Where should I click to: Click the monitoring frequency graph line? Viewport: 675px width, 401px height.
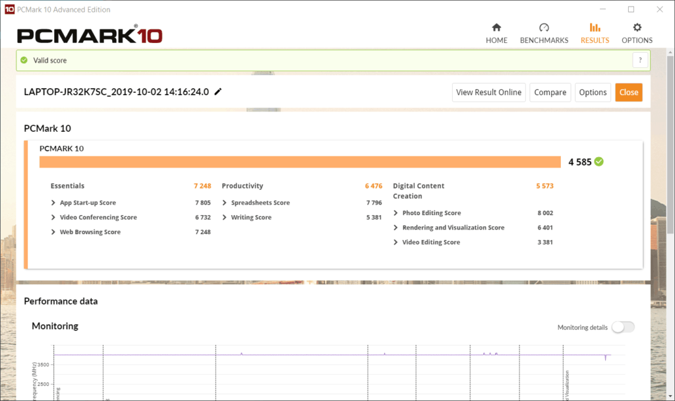click(x=330, y=355)
